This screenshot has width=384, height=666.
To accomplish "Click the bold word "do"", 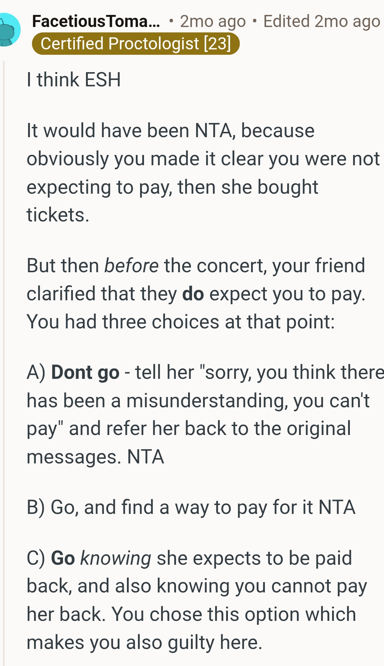I will click(193, 294).
